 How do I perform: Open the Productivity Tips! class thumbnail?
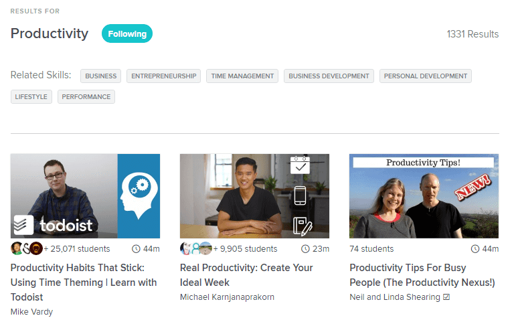(424, 196)
